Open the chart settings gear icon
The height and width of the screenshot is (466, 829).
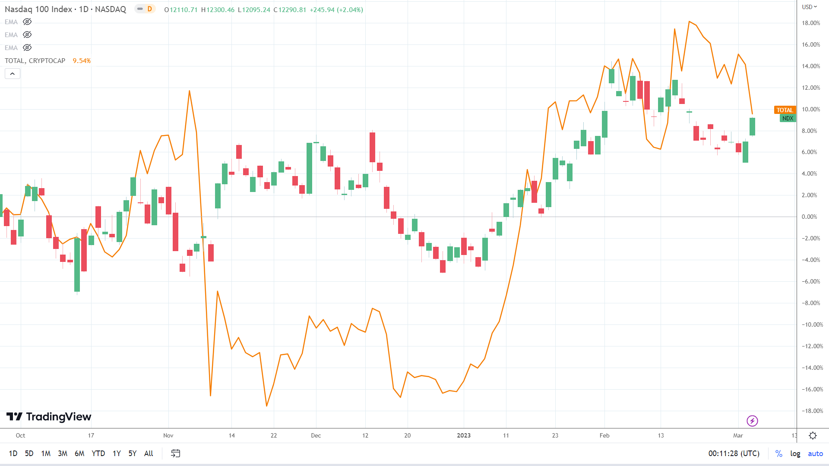tap(813, 436)
